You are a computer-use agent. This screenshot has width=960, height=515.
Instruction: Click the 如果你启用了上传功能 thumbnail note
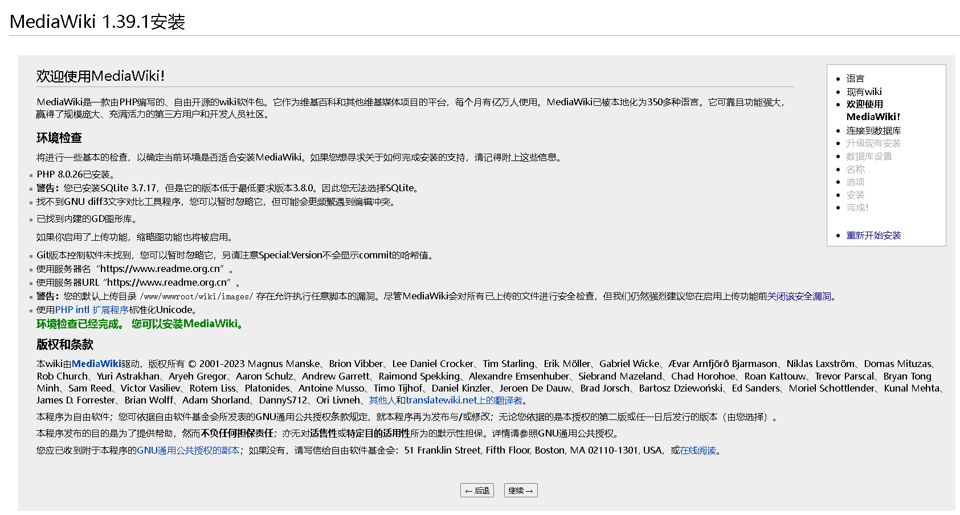(134, 237)
